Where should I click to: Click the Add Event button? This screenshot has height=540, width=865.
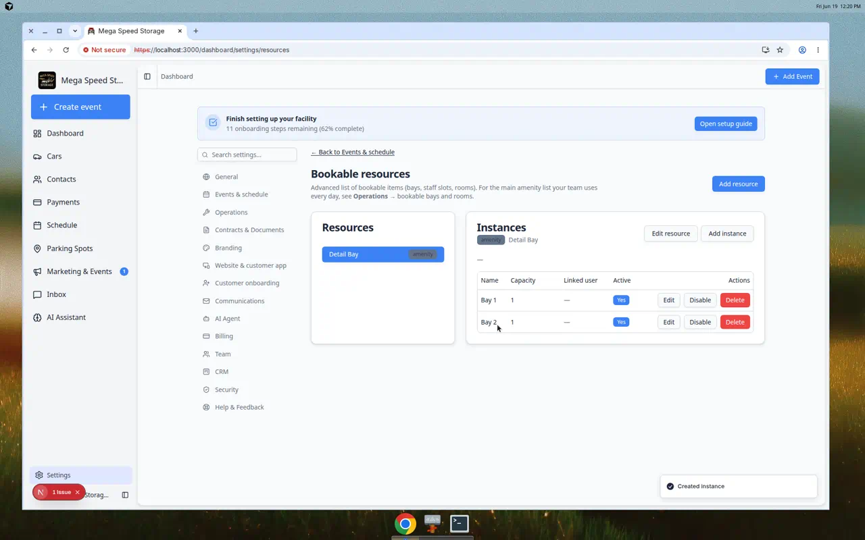(792, 76)
